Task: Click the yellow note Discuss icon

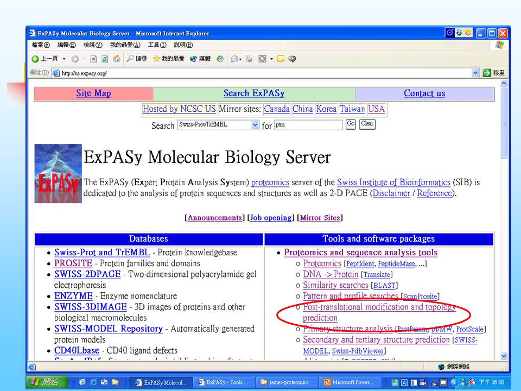Action: [281, 59]
